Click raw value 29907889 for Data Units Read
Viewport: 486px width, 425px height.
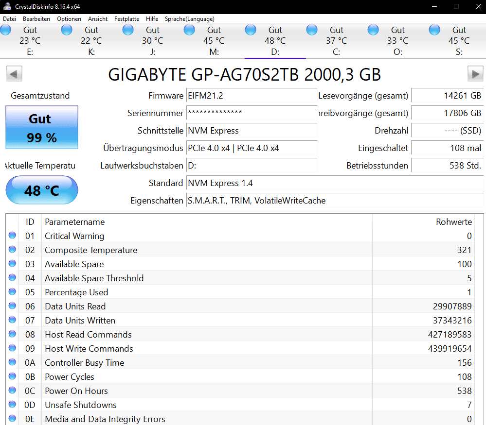click(x=452, y=306)
